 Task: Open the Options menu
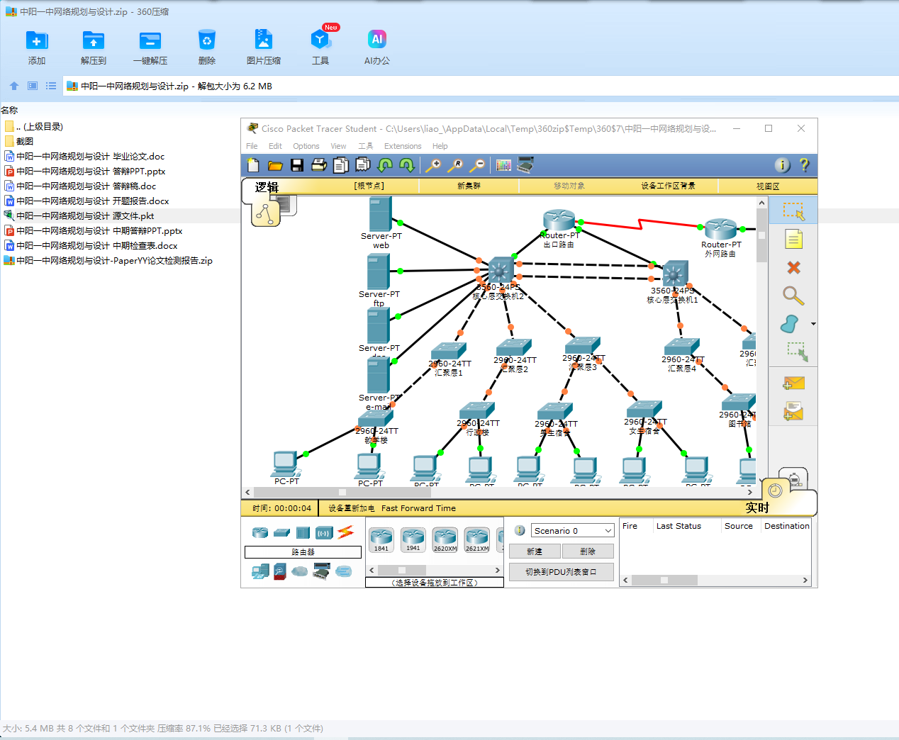[306, 146]
